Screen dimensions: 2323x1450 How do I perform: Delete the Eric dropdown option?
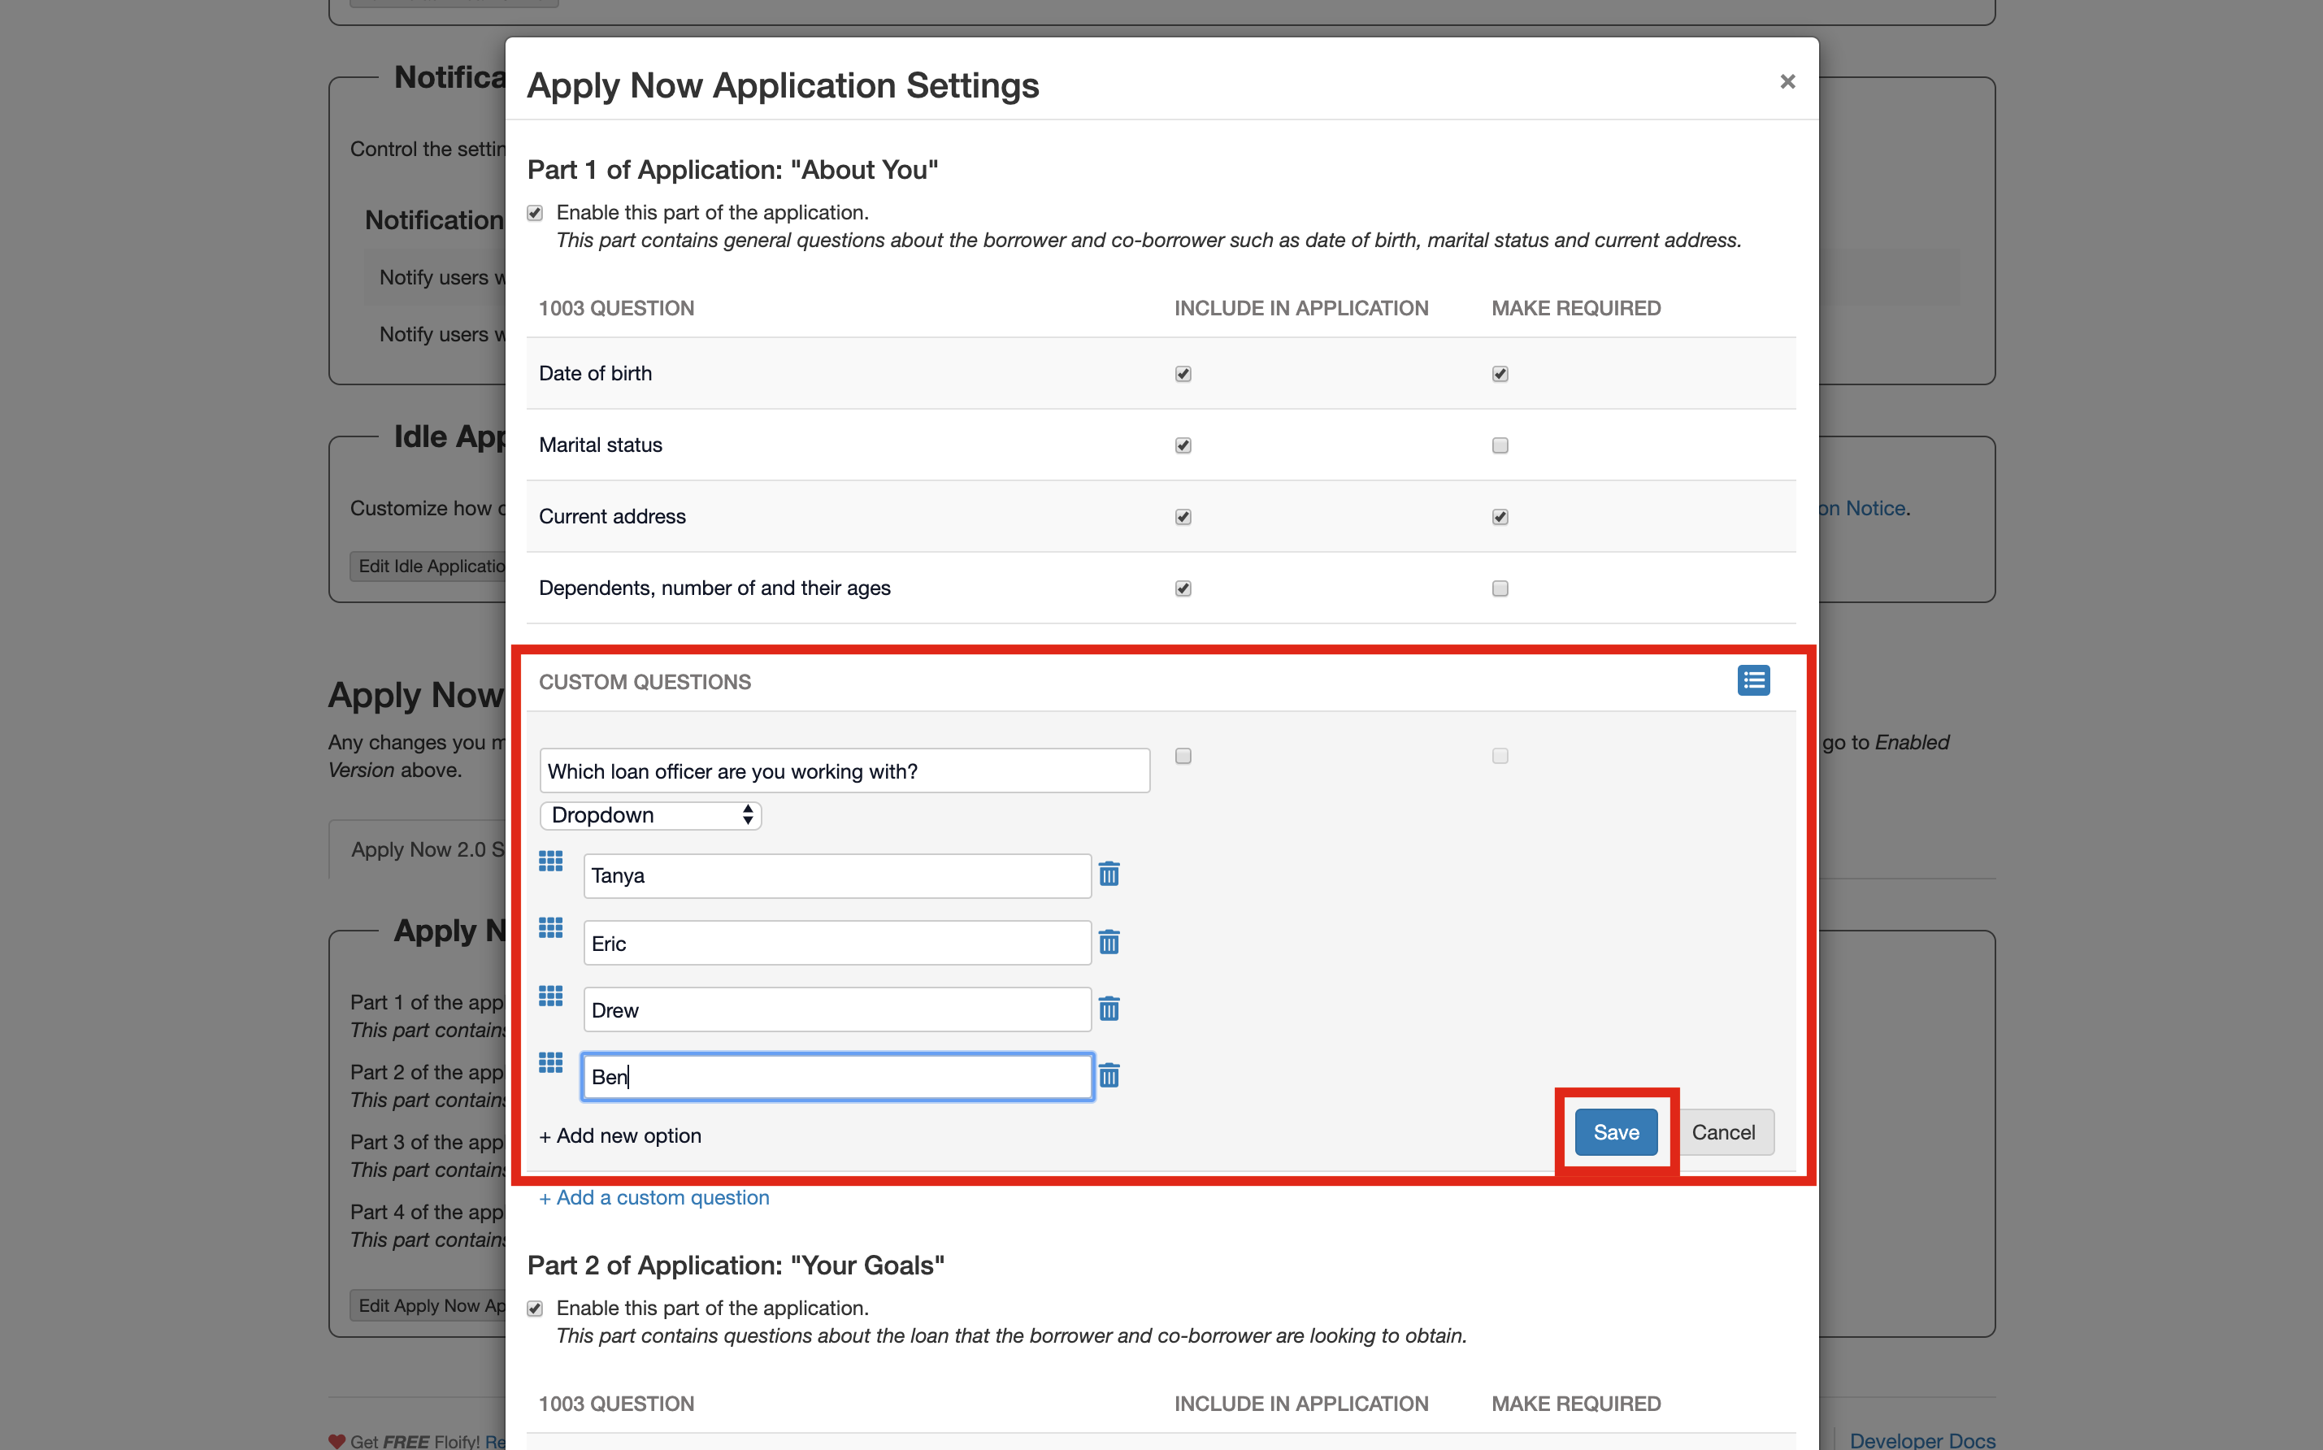[1109, 942]
